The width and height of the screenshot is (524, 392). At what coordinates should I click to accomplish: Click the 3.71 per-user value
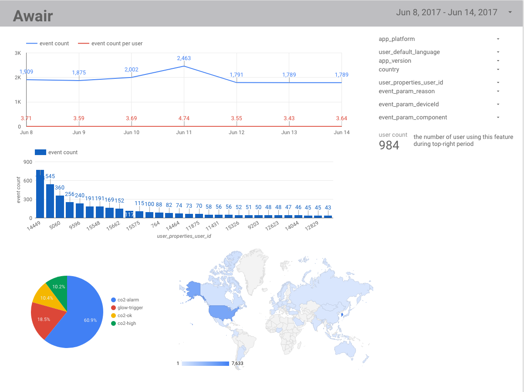point(26,118)
